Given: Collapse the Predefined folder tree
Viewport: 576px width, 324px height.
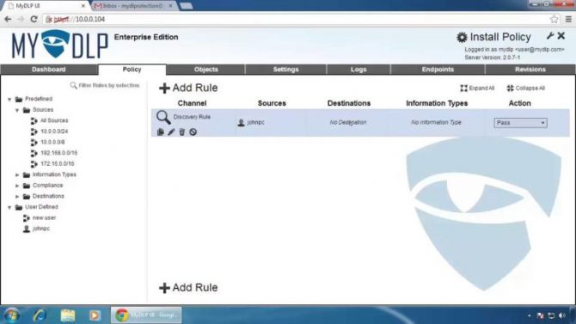Looking at the screenshot, I should click(x=9, y=99).
